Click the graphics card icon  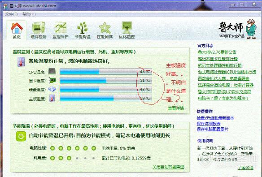point(52,80)
